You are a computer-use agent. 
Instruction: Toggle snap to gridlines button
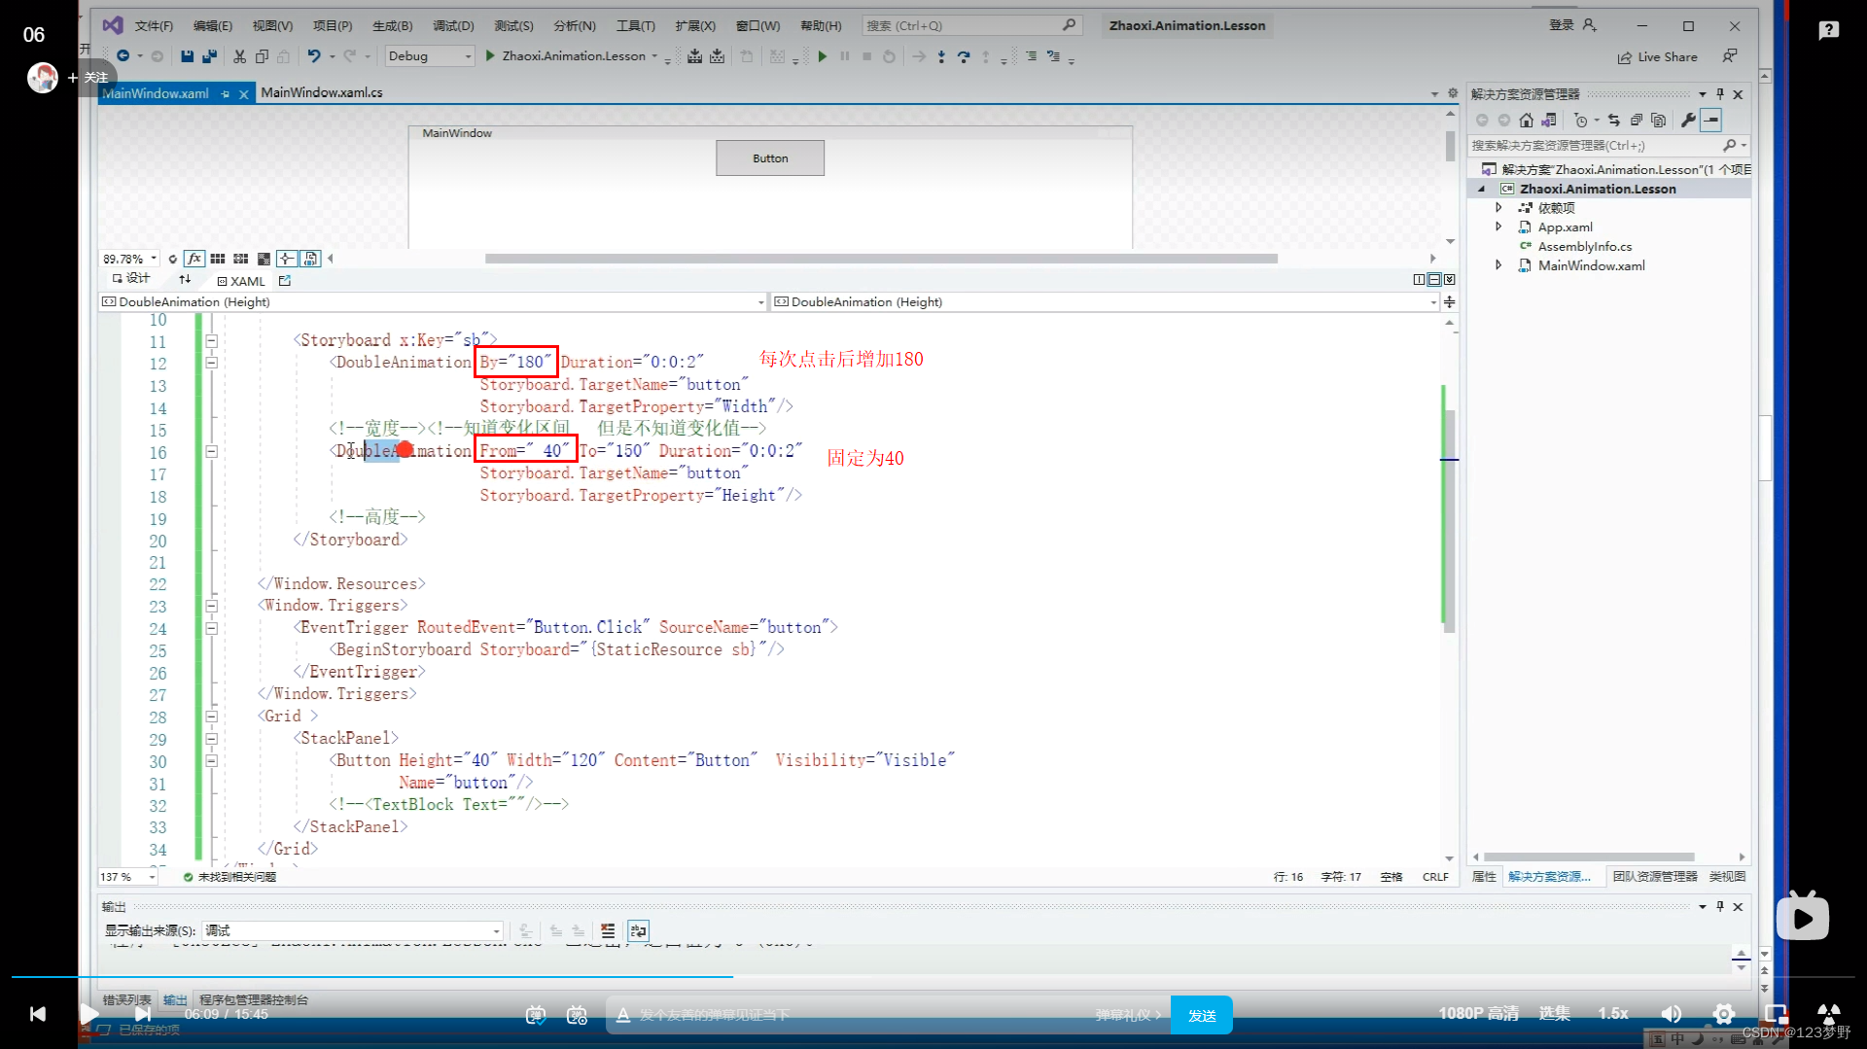(241, 259)
